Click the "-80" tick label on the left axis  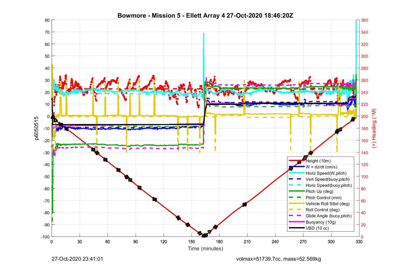pos(46,213)
